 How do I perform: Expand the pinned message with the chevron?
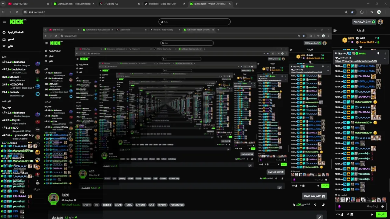385,59
